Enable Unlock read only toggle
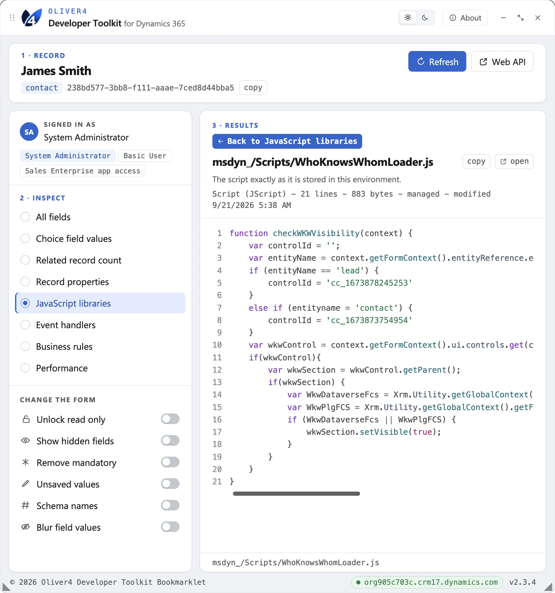The height and width of the screenshot is (593, 555). click(170, 419)
